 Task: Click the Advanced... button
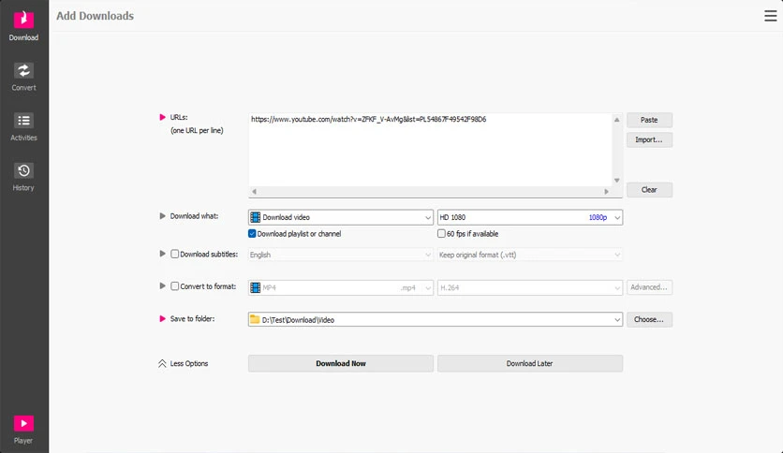click(649, 287)
